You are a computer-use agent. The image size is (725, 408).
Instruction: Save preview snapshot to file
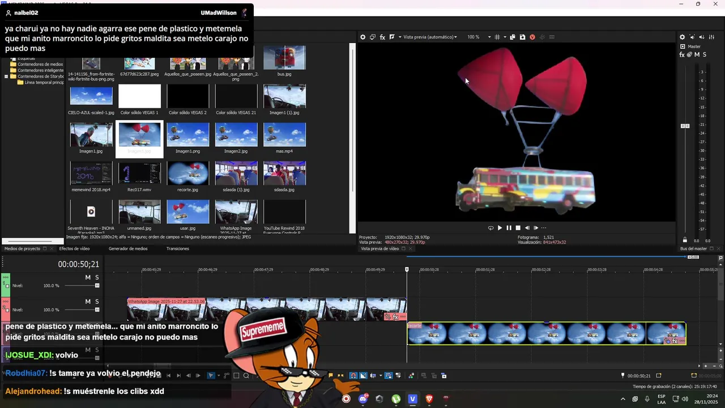522,37
